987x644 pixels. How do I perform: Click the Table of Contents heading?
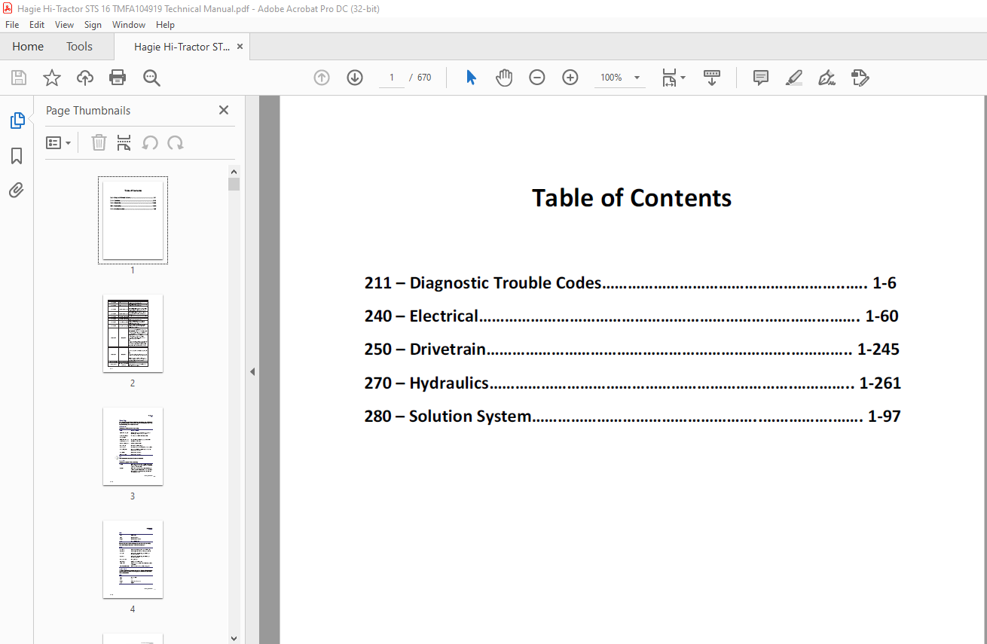[632, 197]
